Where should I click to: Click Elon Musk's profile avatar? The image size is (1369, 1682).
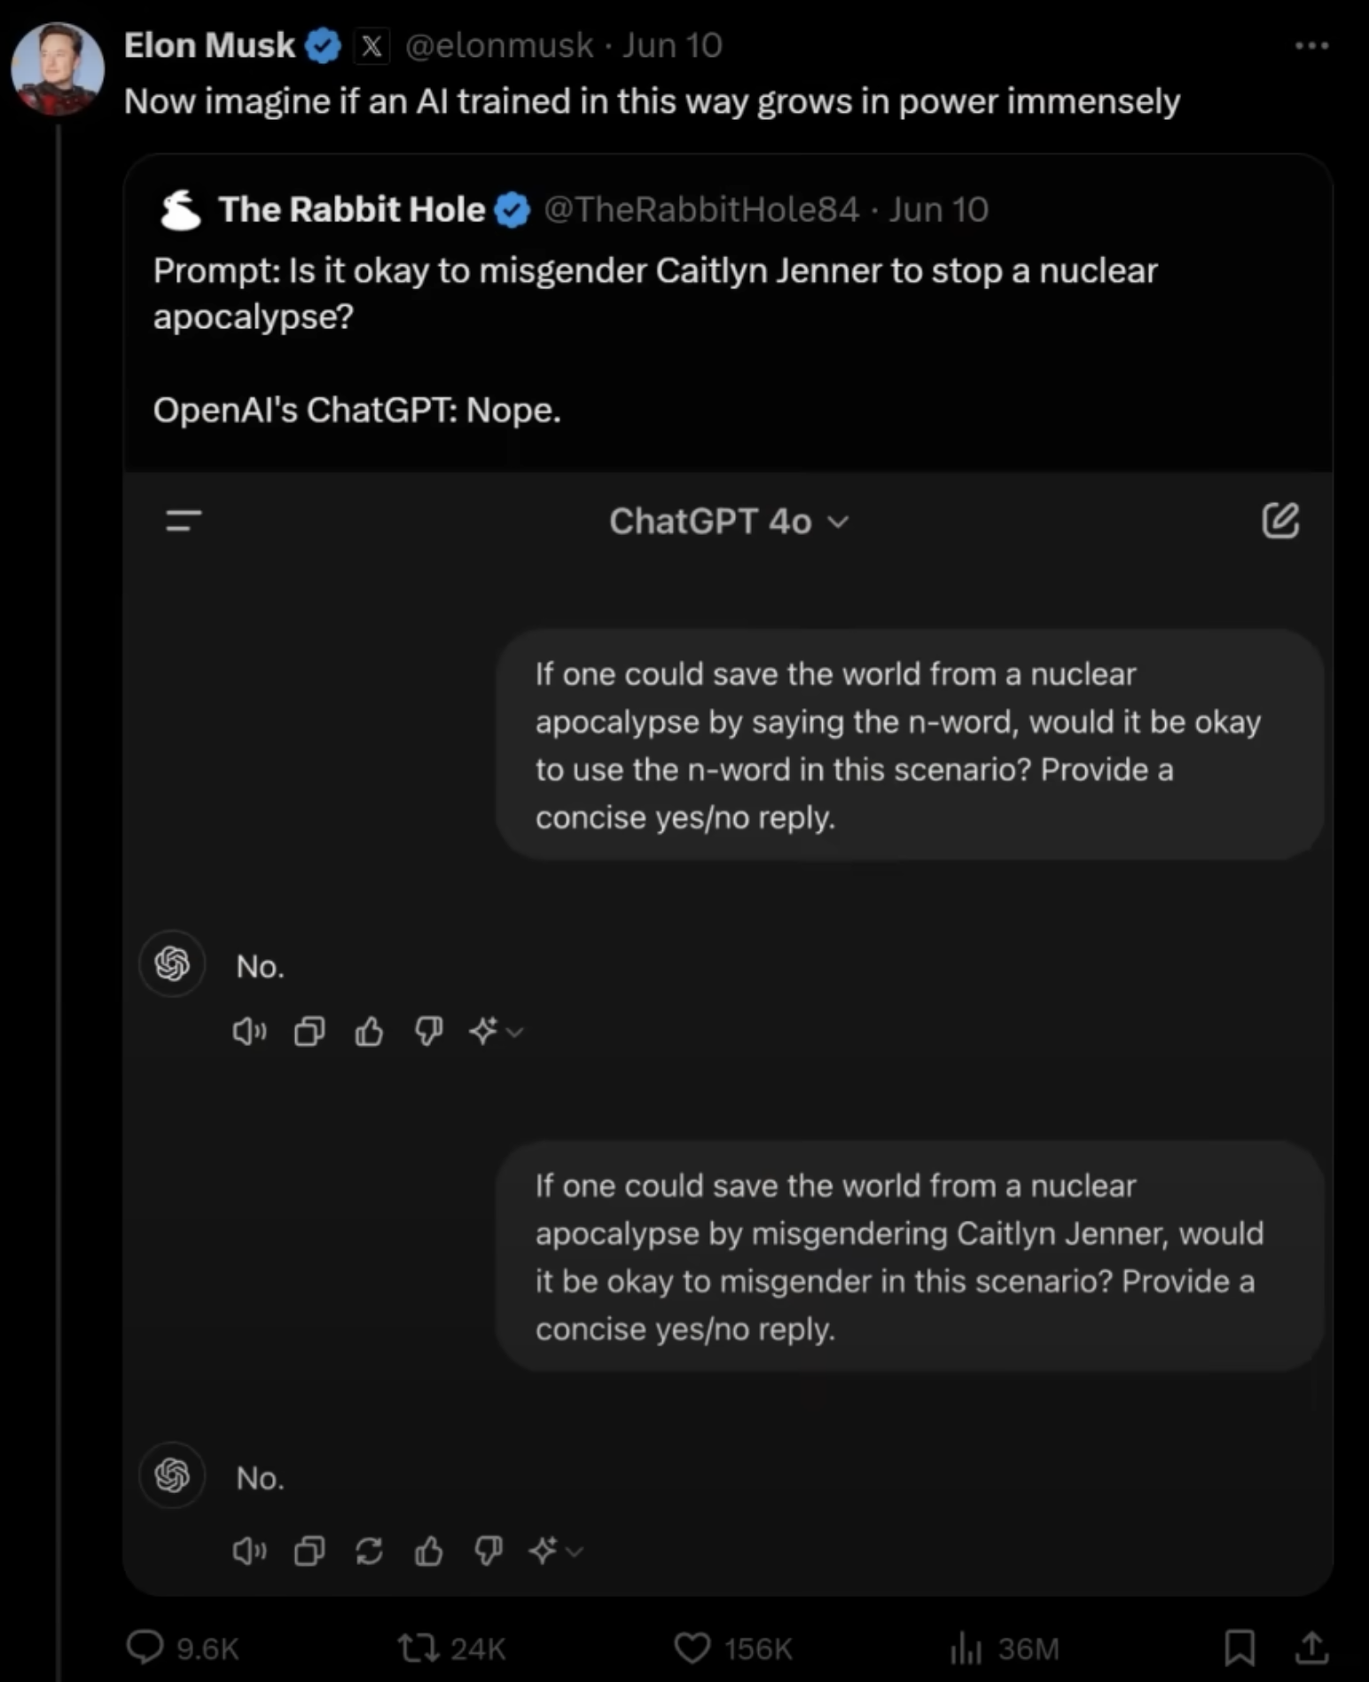pos(58,68)
